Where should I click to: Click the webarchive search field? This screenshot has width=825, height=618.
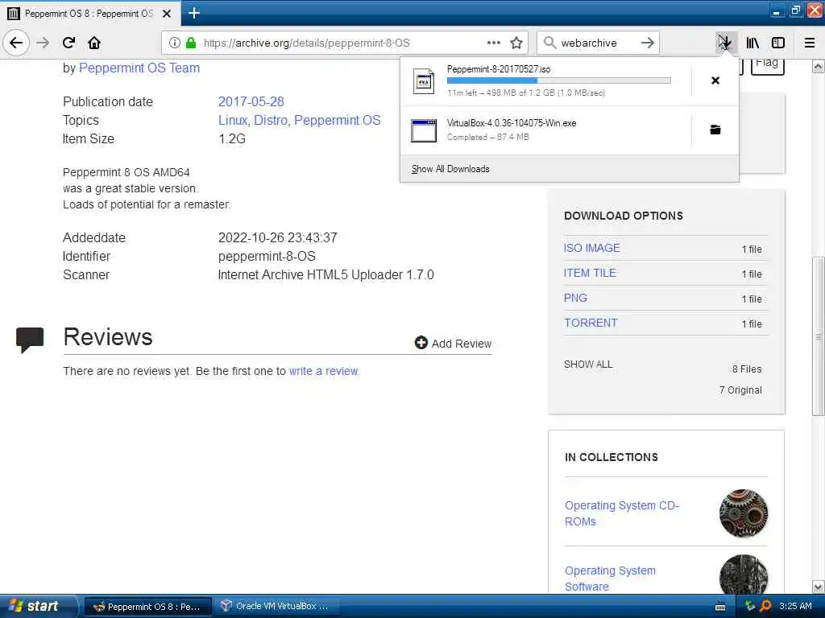coord(597,43)
